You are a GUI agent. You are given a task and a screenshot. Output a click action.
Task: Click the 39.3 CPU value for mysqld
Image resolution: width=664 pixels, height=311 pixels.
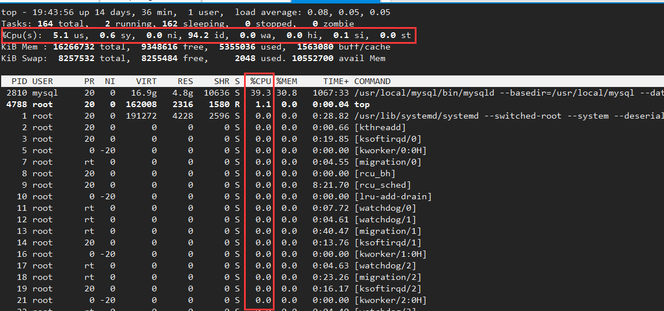click(x=262, y=93)
